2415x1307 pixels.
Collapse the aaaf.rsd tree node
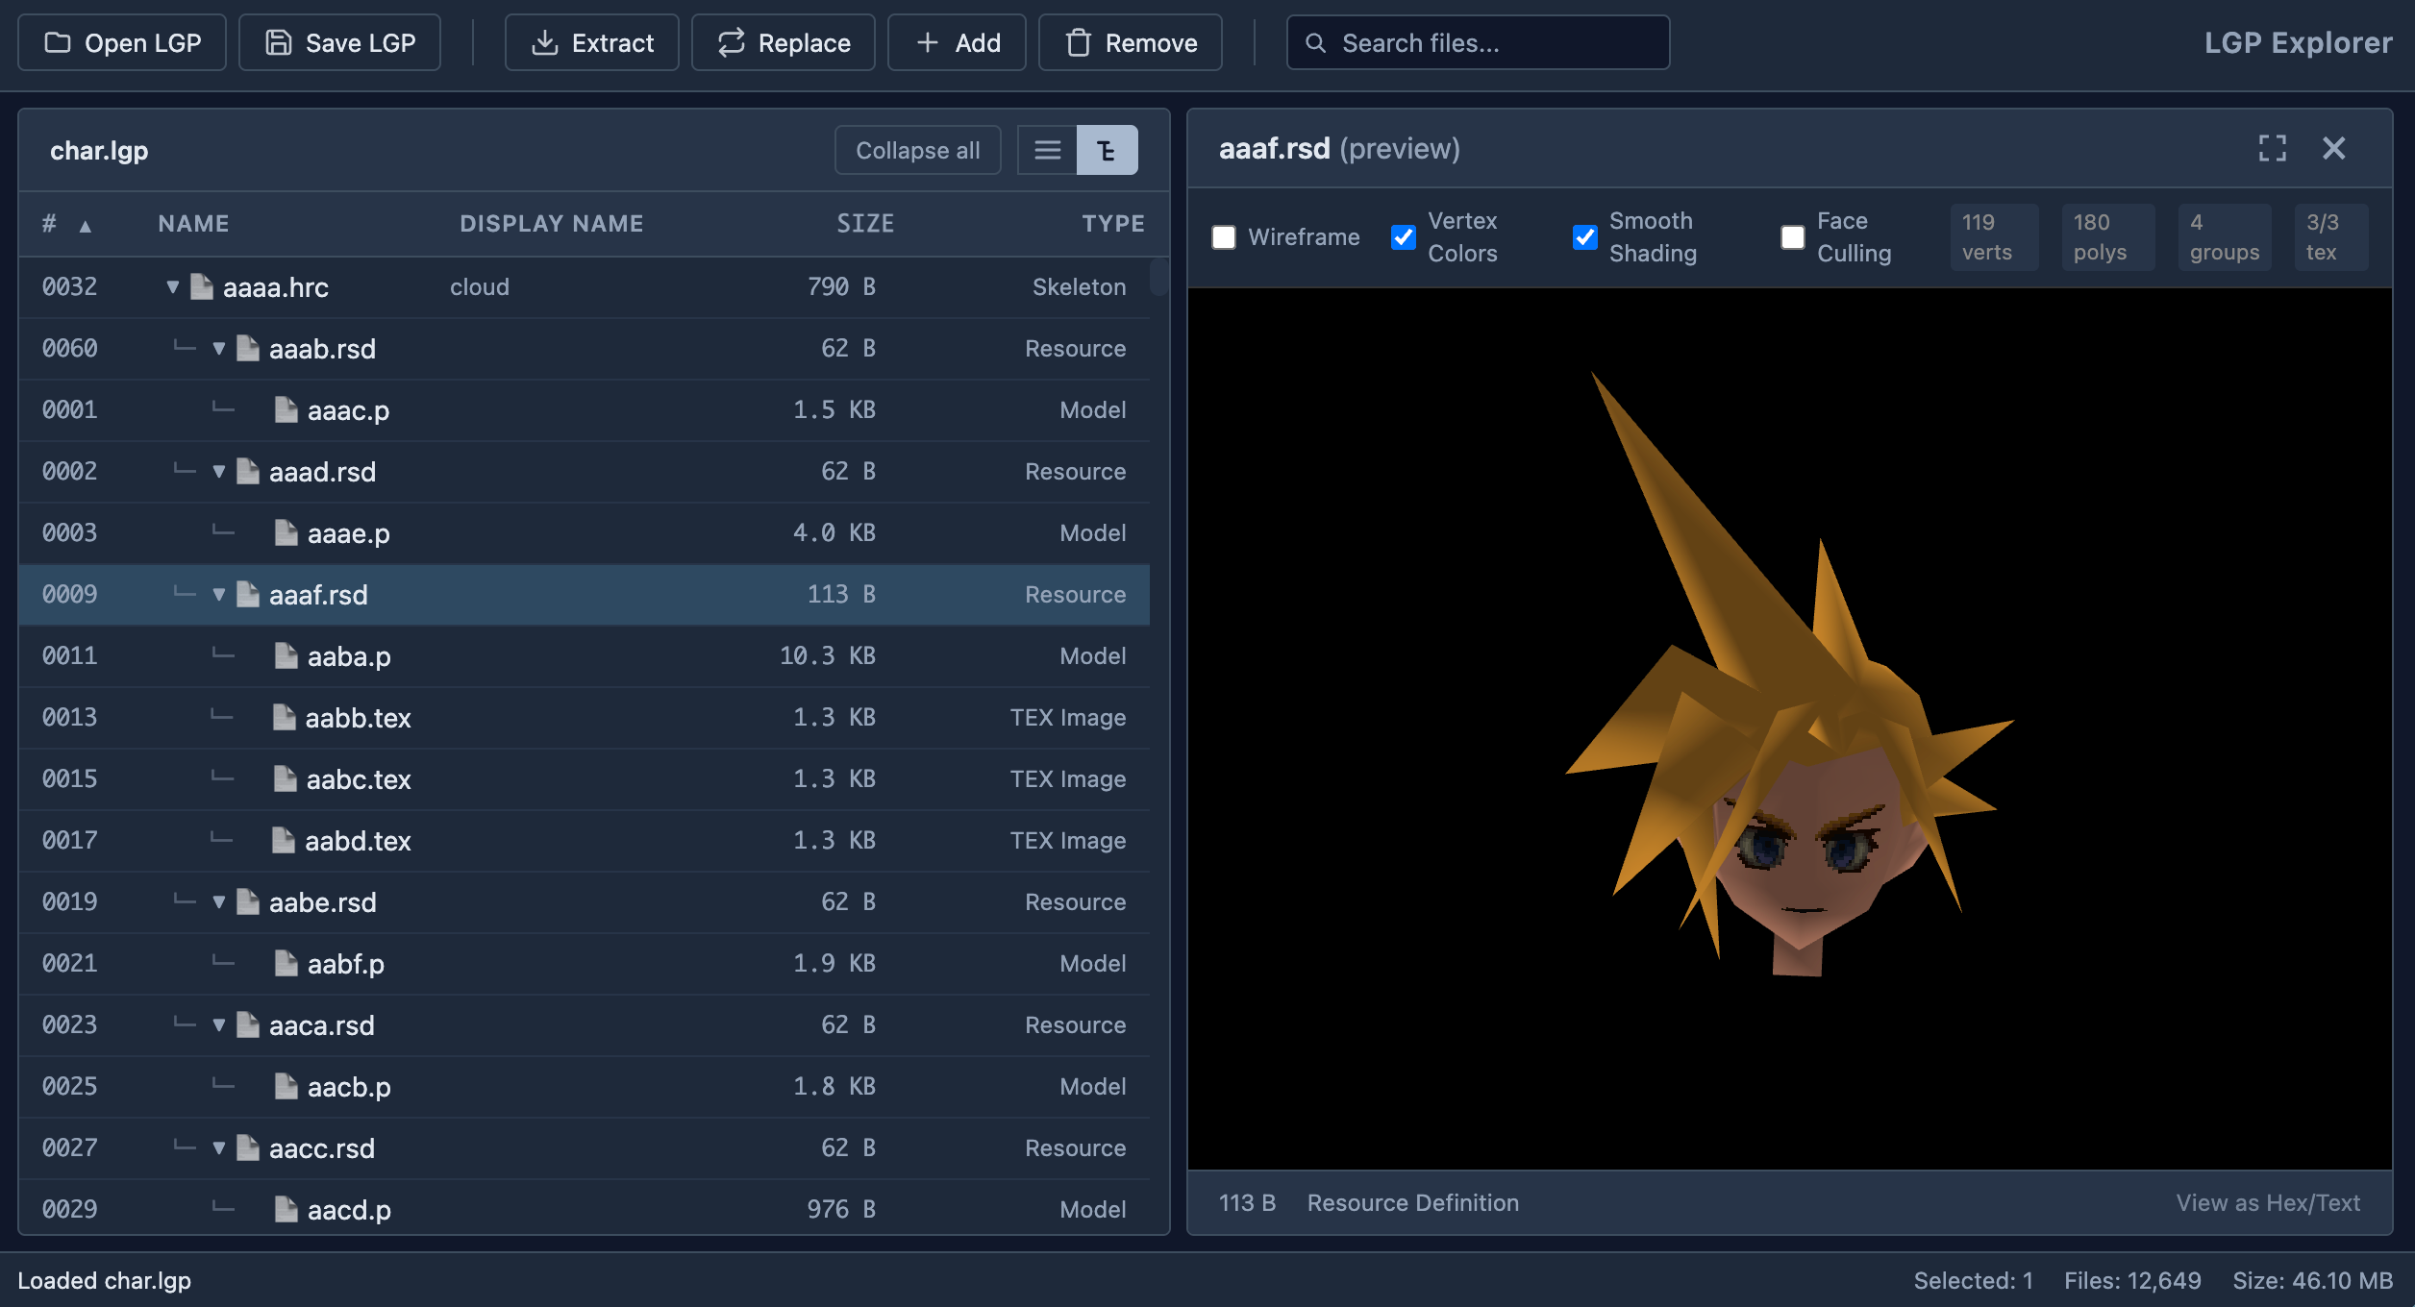pos(219,594)
